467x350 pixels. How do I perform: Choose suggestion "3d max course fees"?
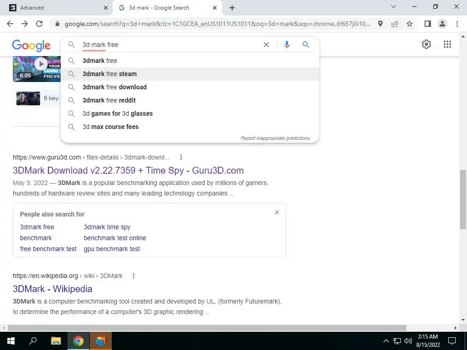[190, 127]
